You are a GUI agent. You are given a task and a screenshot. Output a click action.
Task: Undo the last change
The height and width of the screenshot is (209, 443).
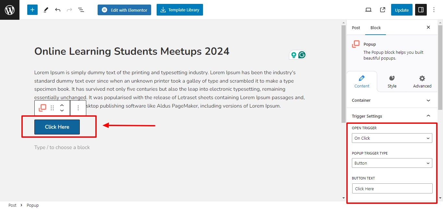tap(58, 10)
